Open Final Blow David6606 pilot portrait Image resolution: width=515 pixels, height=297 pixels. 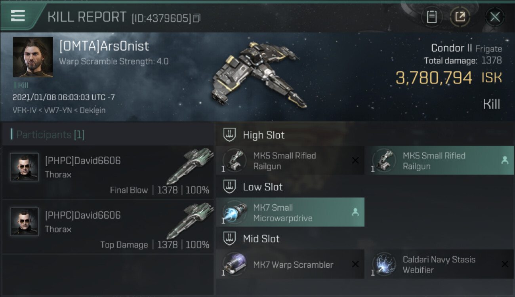pyautogui.click(x=25, y=167)
